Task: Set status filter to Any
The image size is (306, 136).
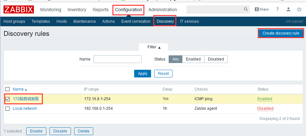Action: pyautogui.click(x=175, y=59)
